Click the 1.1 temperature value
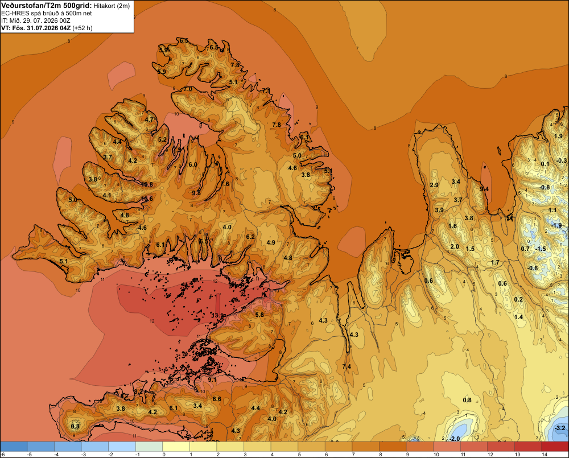Image resolution: width=569 pixels, height=458 pixels. click(x=552, y=210)
